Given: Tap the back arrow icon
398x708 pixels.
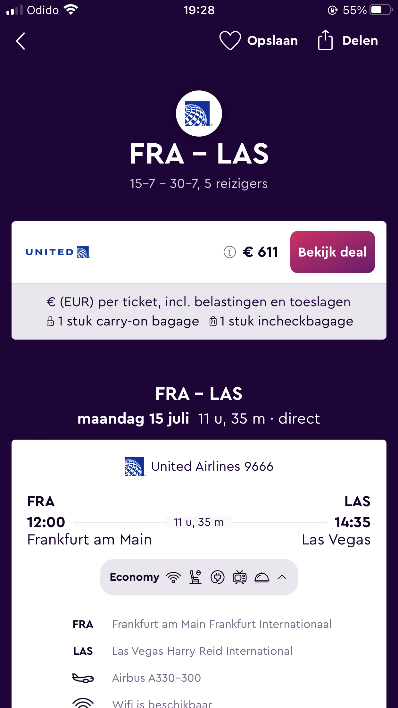Looking at the screenshot, I should pyautogui.click(x=21, y=41).
